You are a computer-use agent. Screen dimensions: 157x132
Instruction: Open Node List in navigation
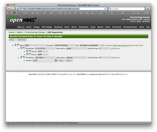tap(21, 27)
